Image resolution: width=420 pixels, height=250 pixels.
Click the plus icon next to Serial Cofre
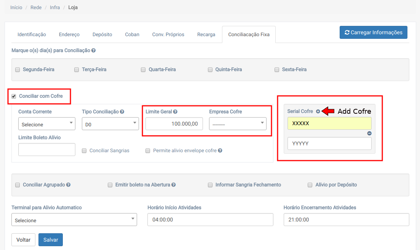click(318, 111)
